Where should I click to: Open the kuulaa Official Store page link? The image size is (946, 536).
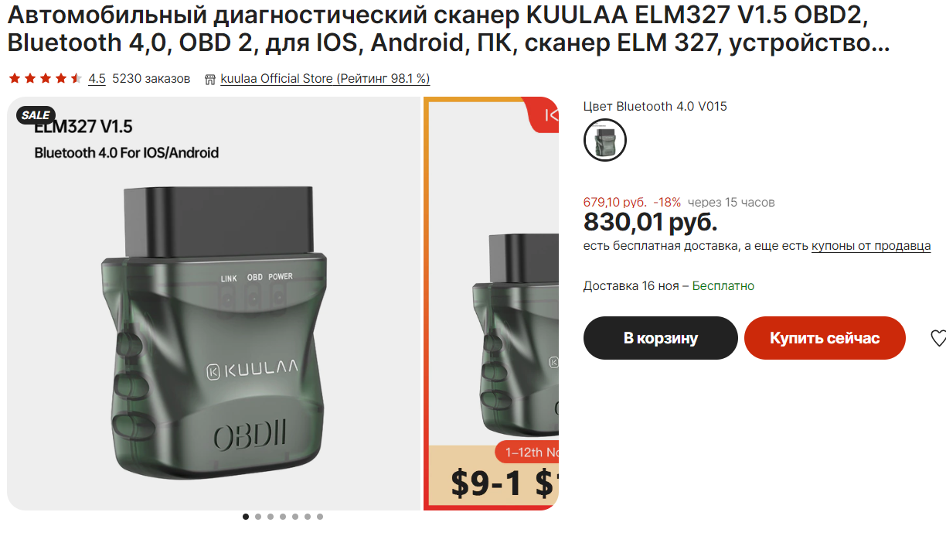325,79
